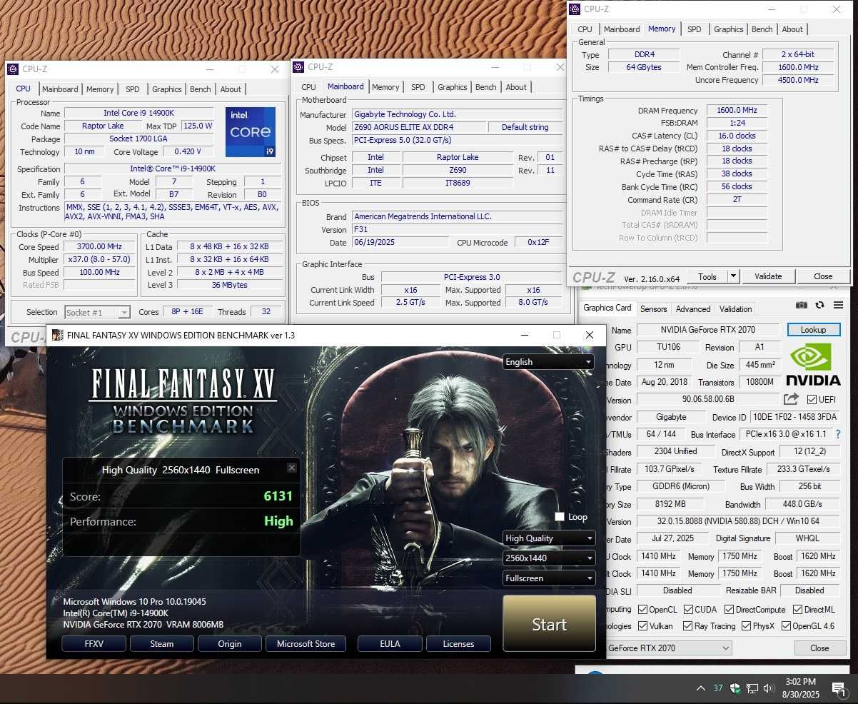Click the Tools button in CPU-Z
Viewport: 858px width, 704px height.
point(707,276)
